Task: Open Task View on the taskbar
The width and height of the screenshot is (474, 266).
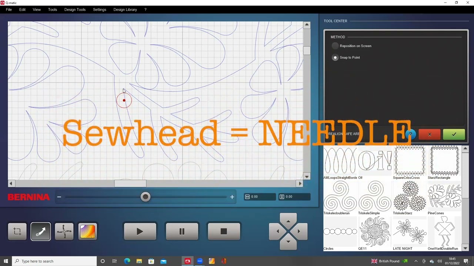Action: 114,261
